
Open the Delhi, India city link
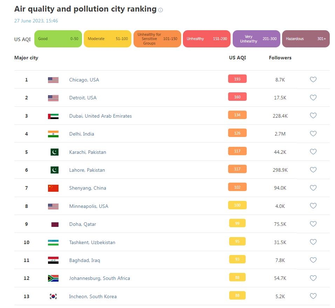(x=82, y=134)
